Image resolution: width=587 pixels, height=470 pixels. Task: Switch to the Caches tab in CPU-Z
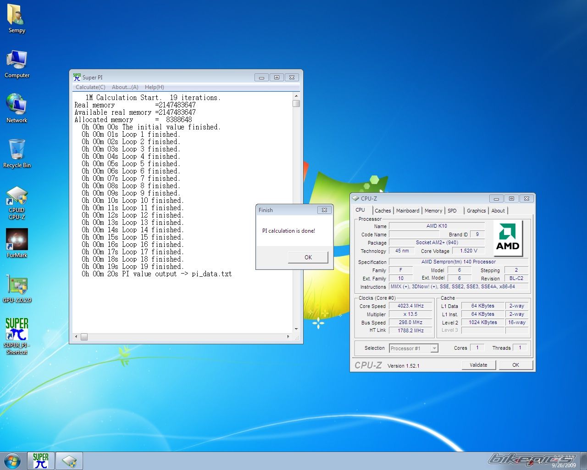[x=382, y=211]
